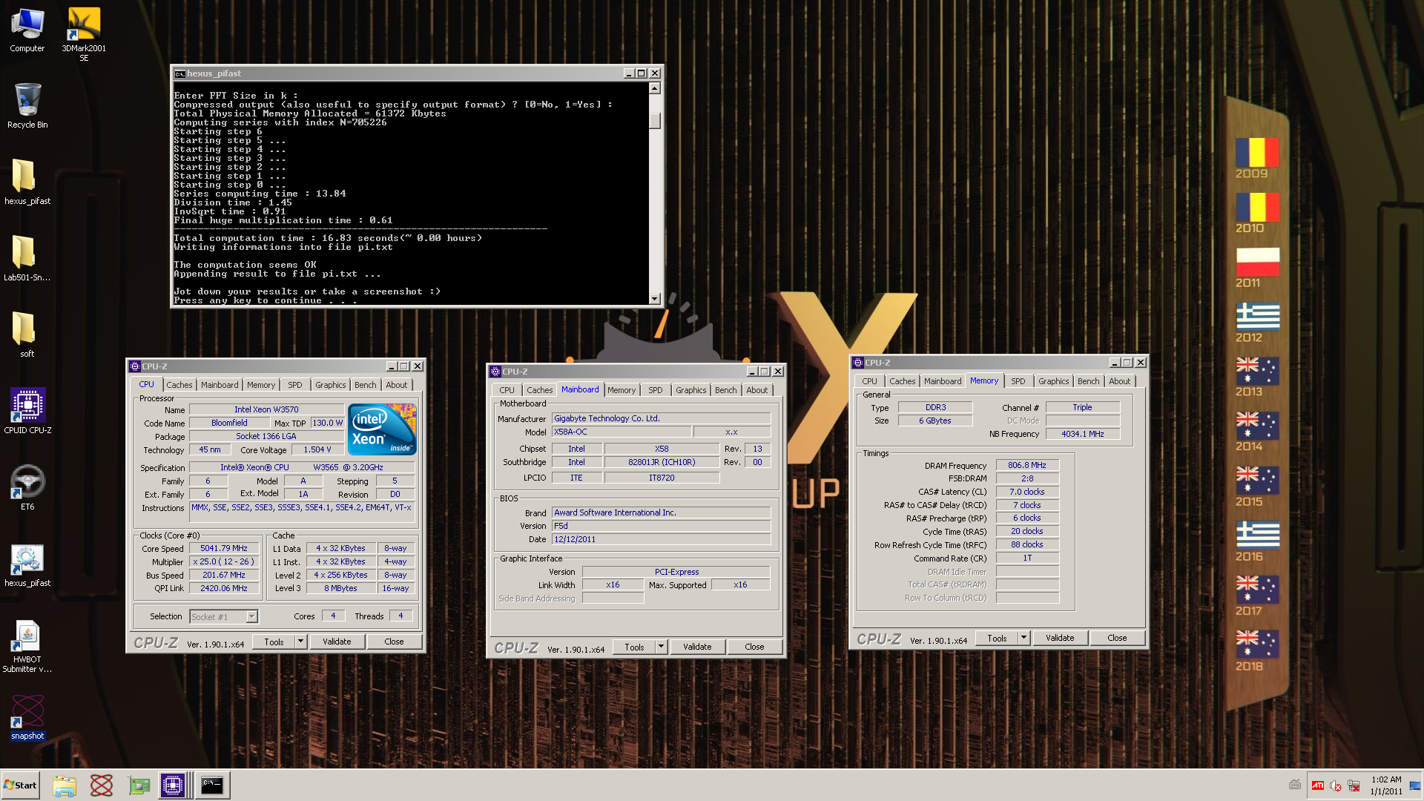Image resolution: width=1424 pixels, height=801 pixels.
Task: Click the BIOS Date value 12/12/2011
Action: point(661,540)
